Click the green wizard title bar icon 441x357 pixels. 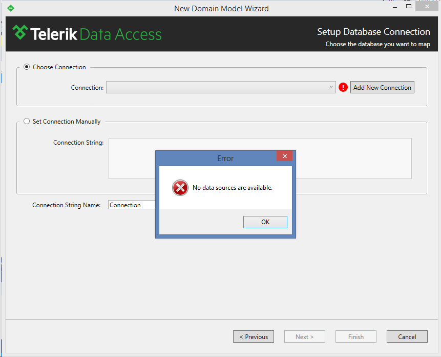click(x=11, y=8)
